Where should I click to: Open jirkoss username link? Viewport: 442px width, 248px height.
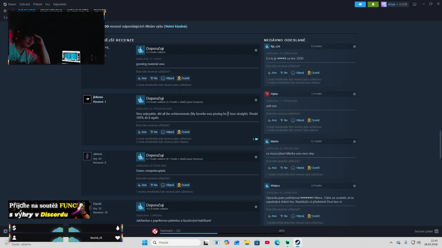click(98, 97)
